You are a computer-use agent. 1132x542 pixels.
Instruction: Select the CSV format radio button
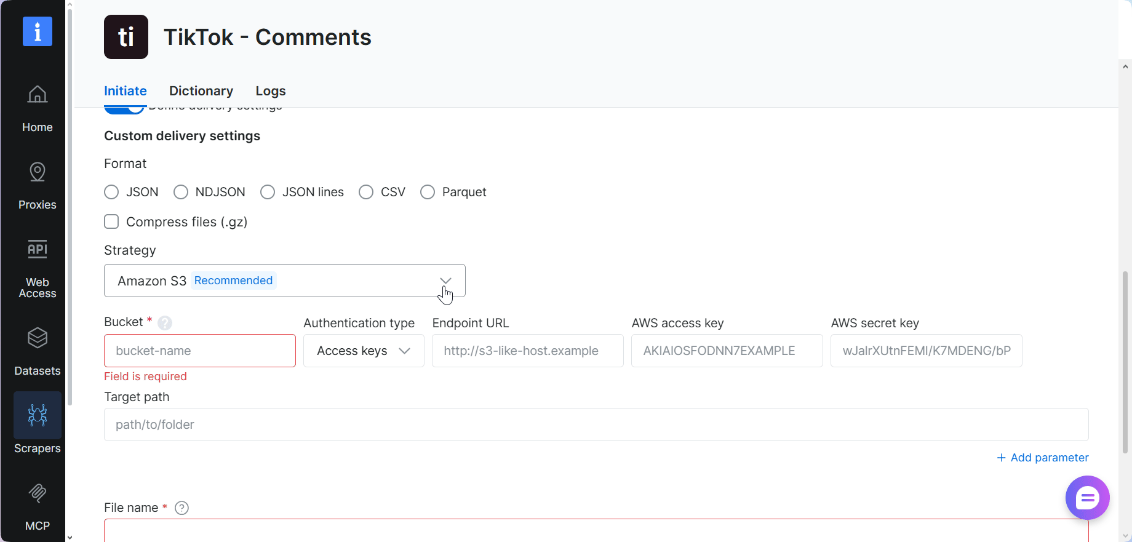[366, 192]
